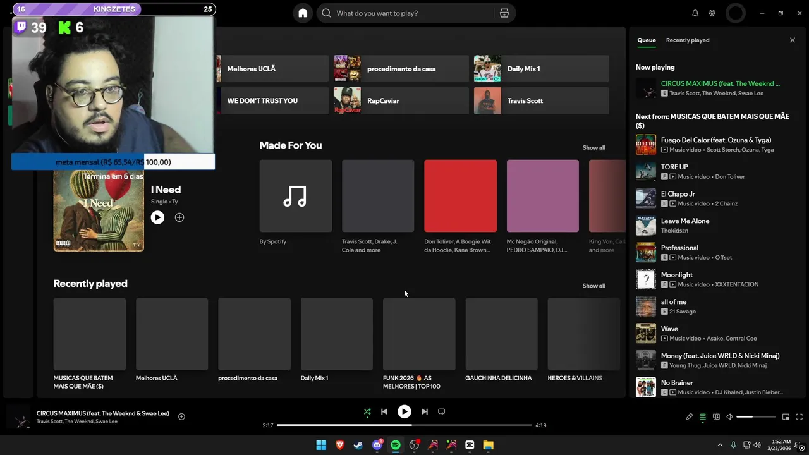This screenshot has width=809, height=455.
Task: Show all Made For You
Action: click(x=593, y=147)
